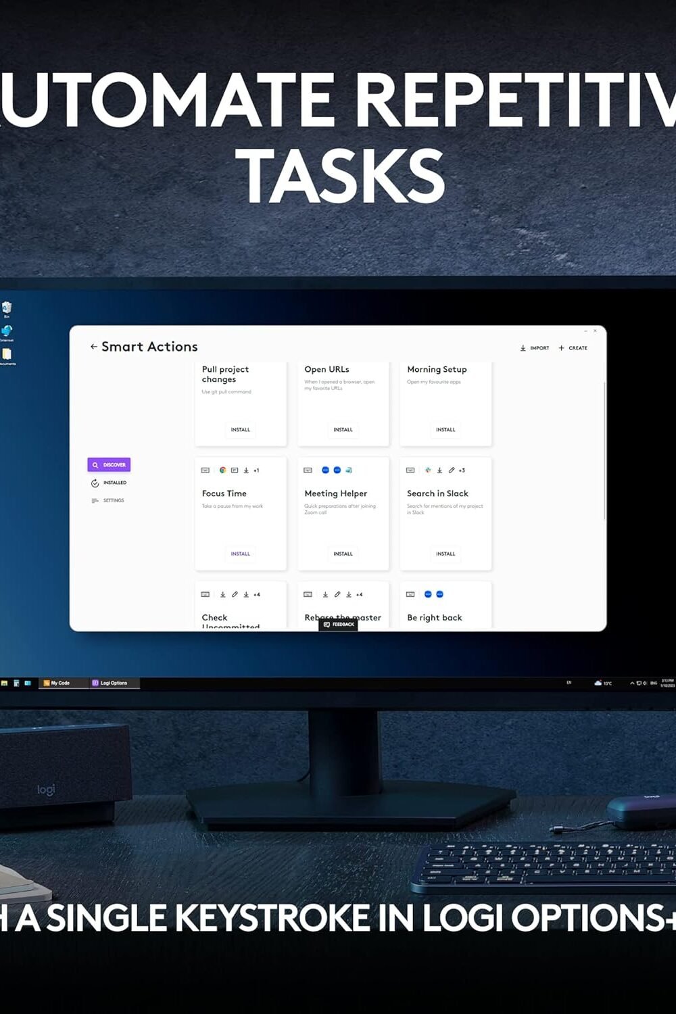Open the Documents folder on the desktop
Viewport: 676px width, 1014px height.
point(7,356)
